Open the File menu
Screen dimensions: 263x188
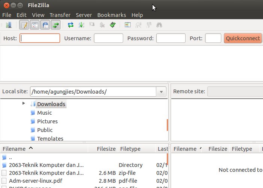click(x=7, y=15)
